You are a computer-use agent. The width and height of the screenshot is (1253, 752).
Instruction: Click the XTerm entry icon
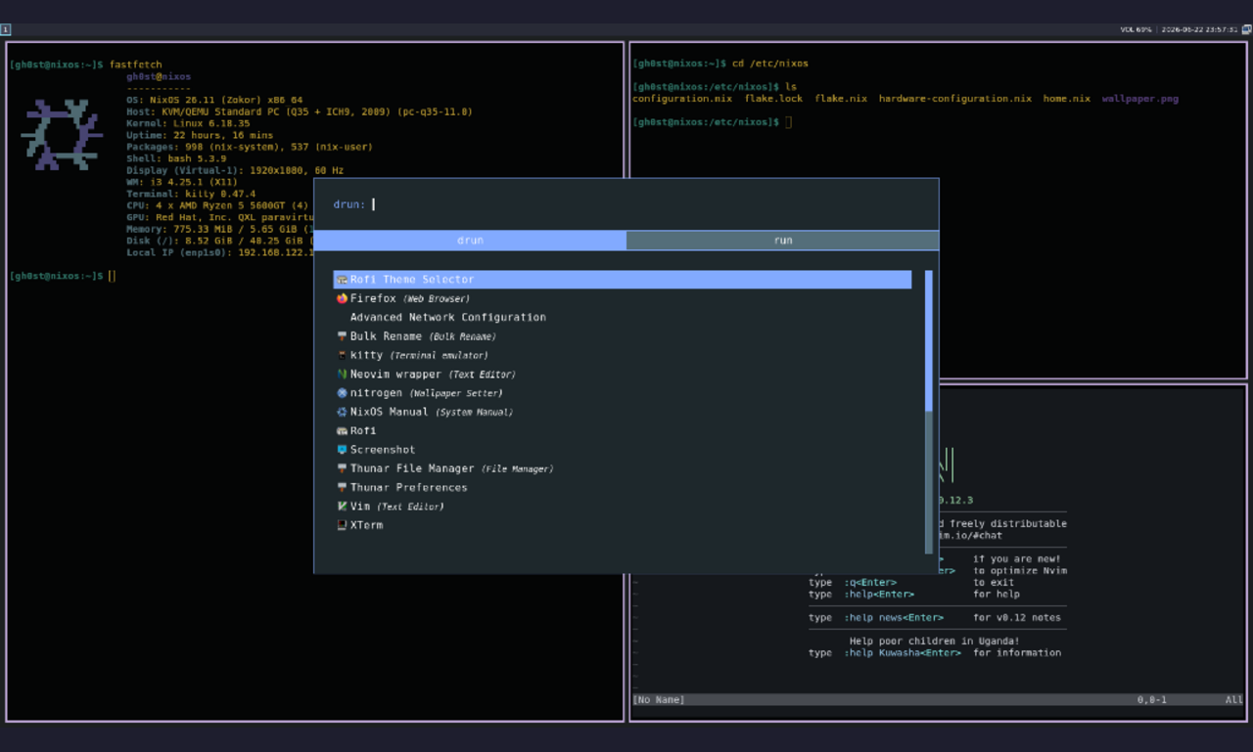(342, 525)
